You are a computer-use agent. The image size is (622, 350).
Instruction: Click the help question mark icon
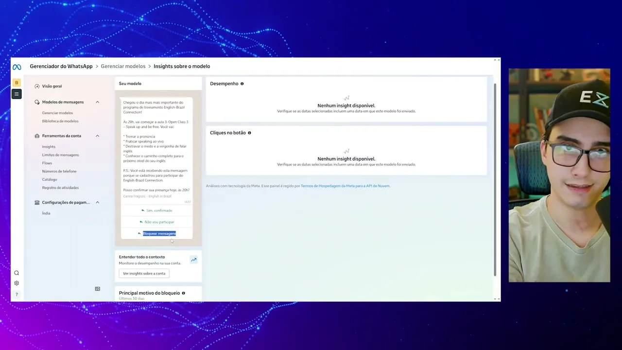point(17,295)
